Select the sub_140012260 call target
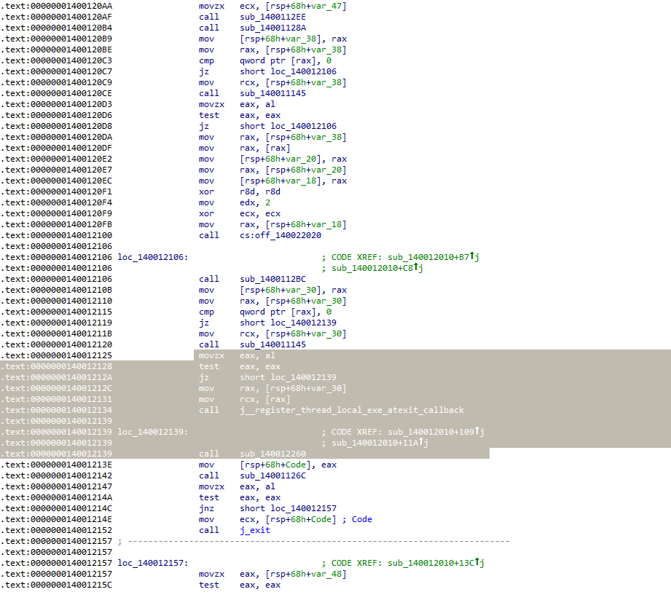Image resolution: width=671 pixels, height=600 pixels. pyautogui.click(x=272, y=454)
